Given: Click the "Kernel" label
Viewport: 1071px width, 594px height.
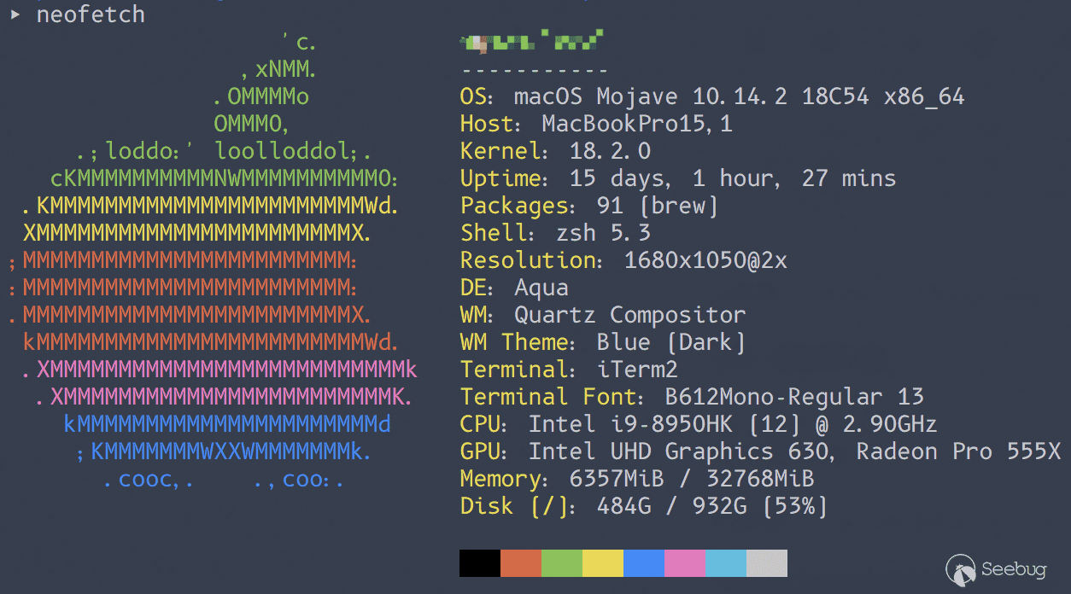Looking at the screenshot, I should click(501, 151).
